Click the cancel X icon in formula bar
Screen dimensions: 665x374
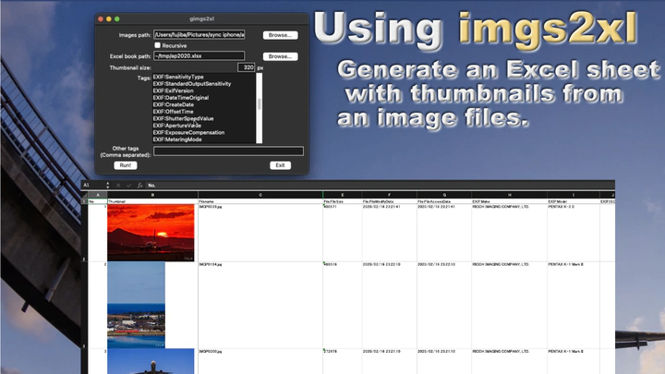coord(119,185)
